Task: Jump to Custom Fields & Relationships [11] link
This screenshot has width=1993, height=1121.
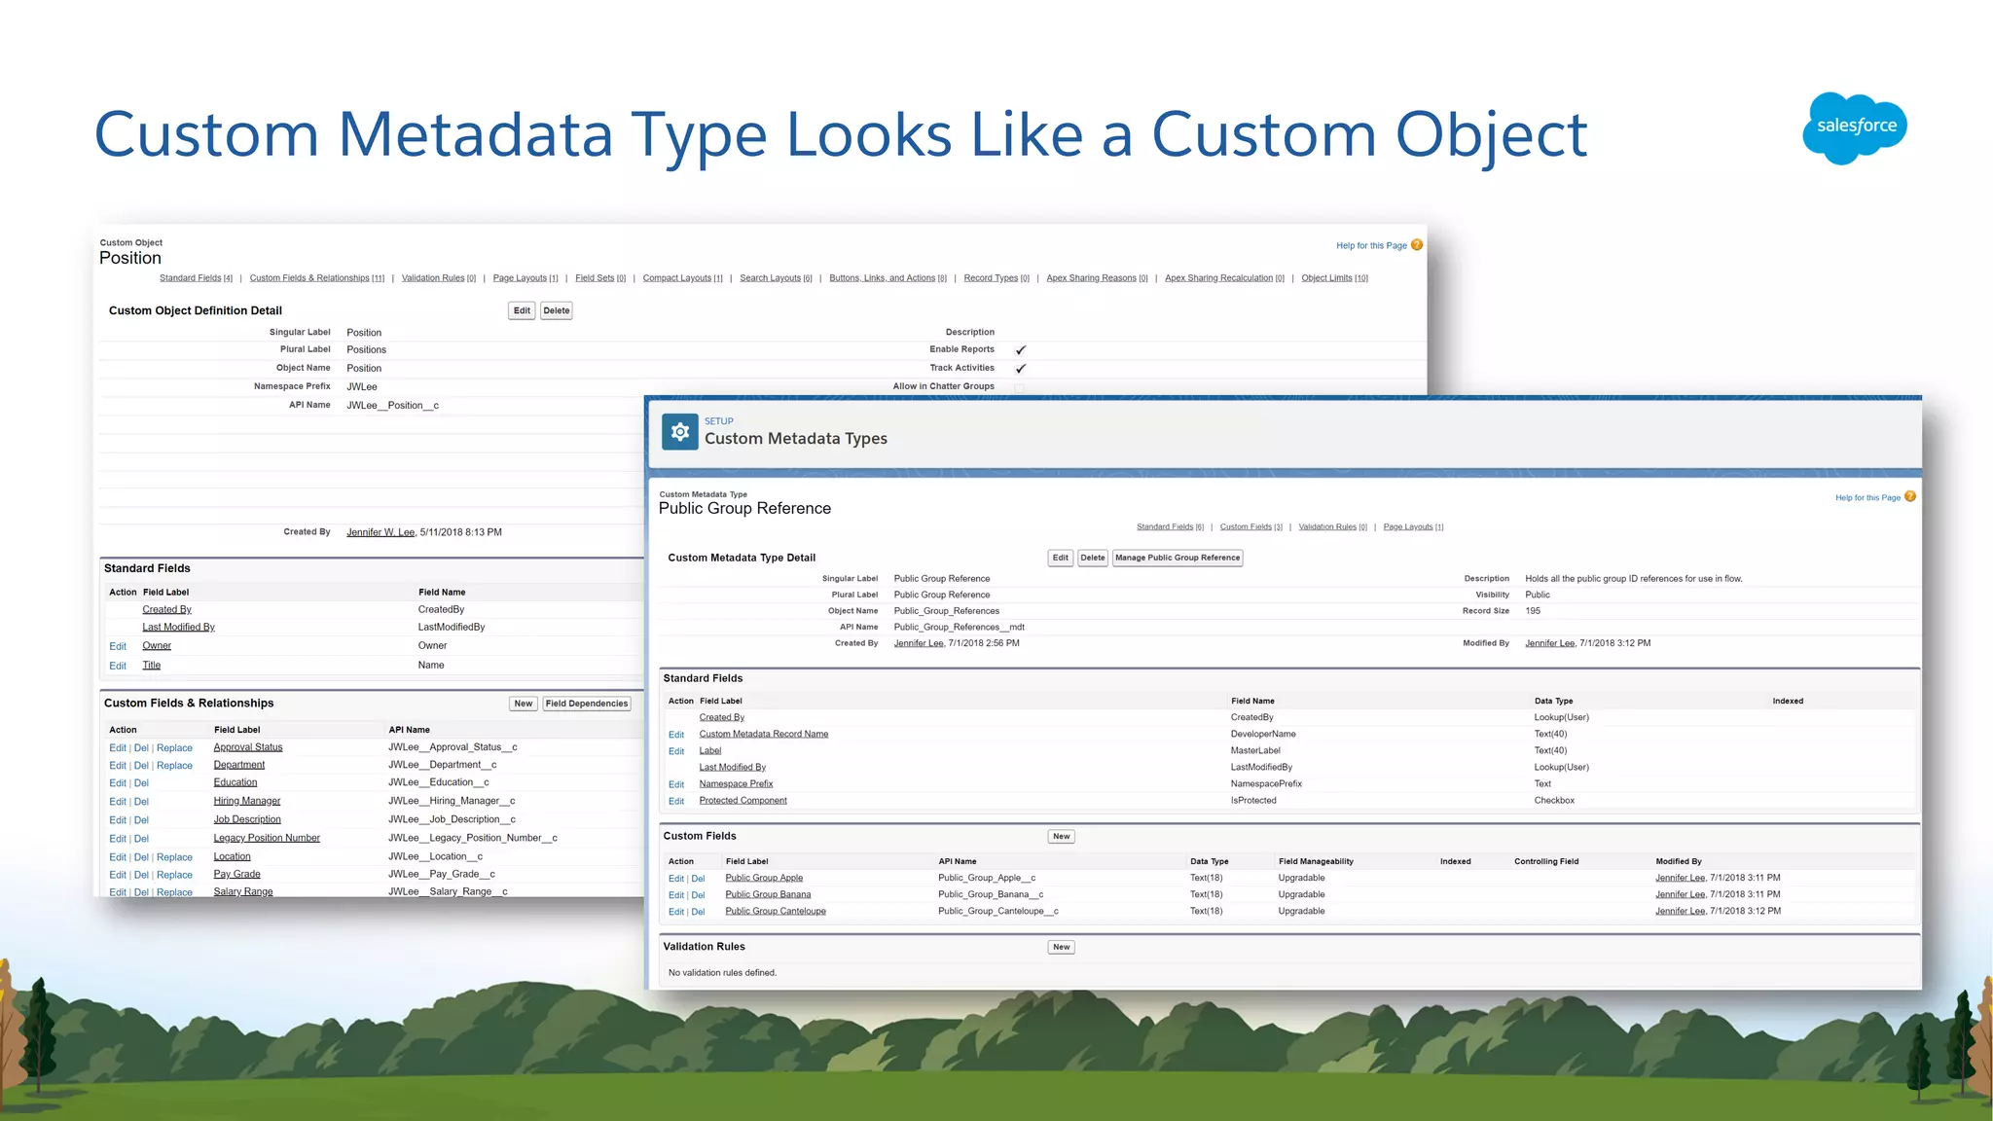Action: [317, 278]
